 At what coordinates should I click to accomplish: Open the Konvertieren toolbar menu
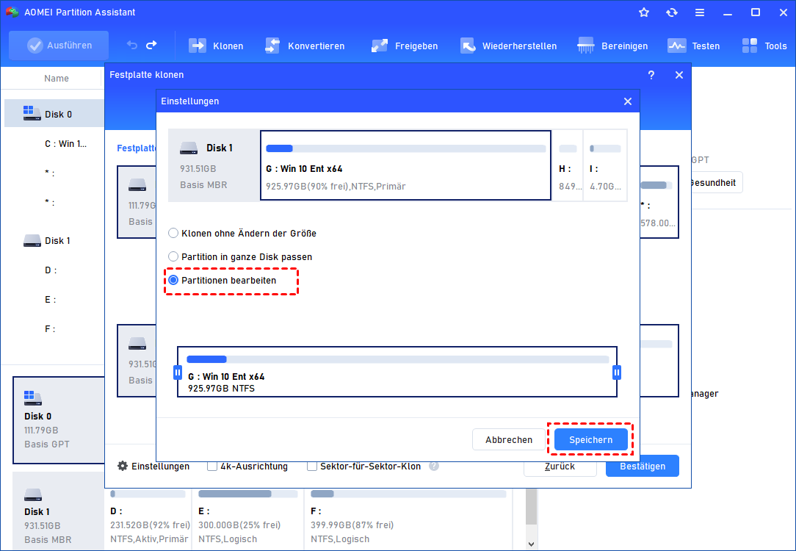tap(305, 46)
